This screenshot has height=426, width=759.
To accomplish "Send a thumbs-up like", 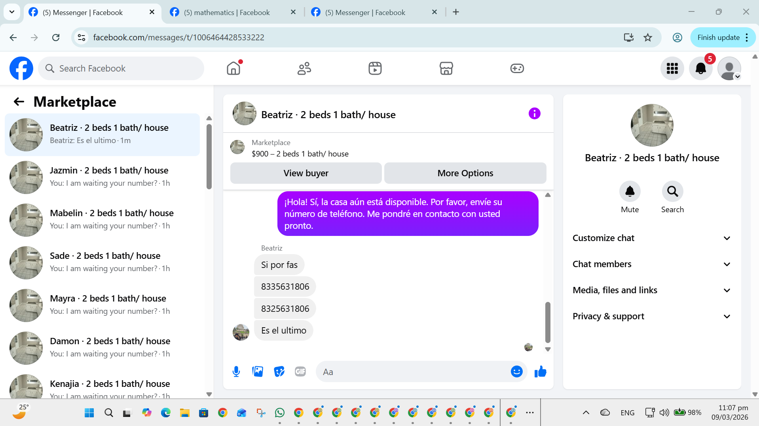I will click(540, 371).
